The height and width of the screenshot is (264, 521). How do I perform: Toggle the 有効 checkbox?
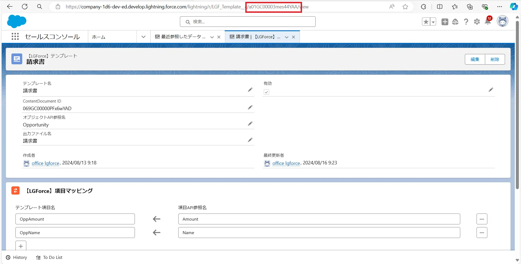(266, 92)
